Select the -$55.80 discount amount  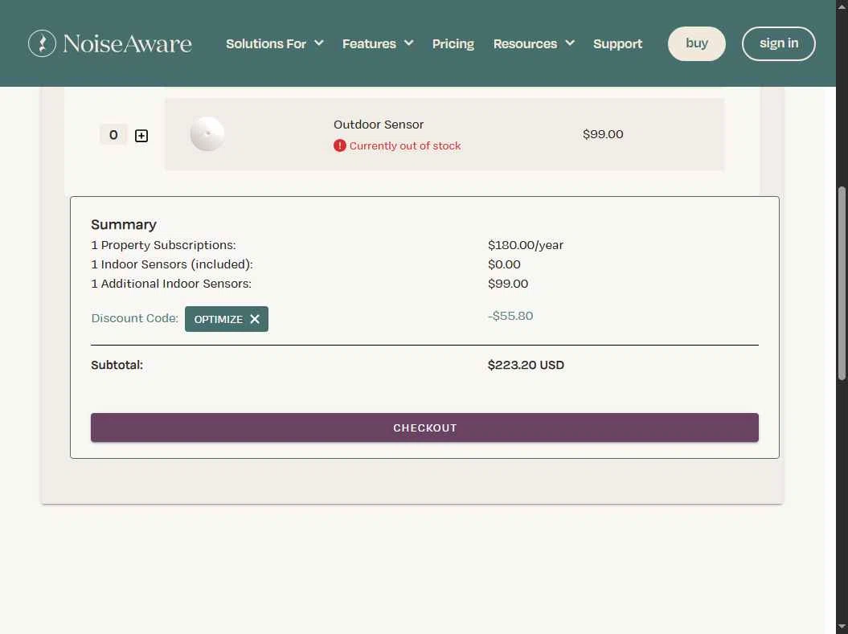(x=510, y=316)
